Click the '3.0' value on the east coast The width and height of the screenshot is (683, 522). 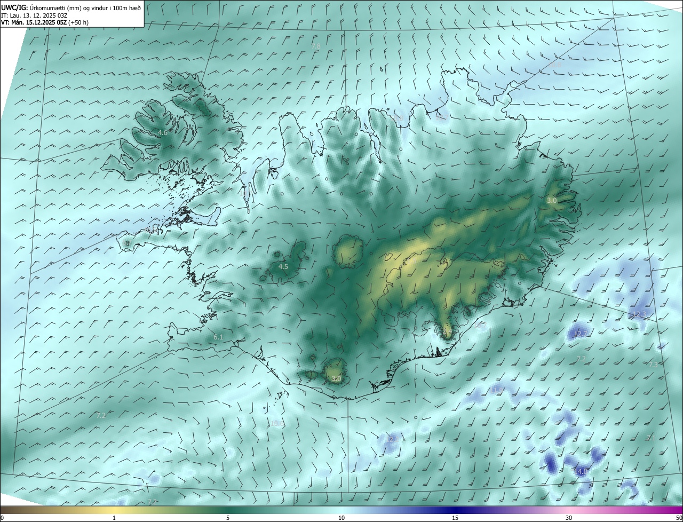[552, 200]
